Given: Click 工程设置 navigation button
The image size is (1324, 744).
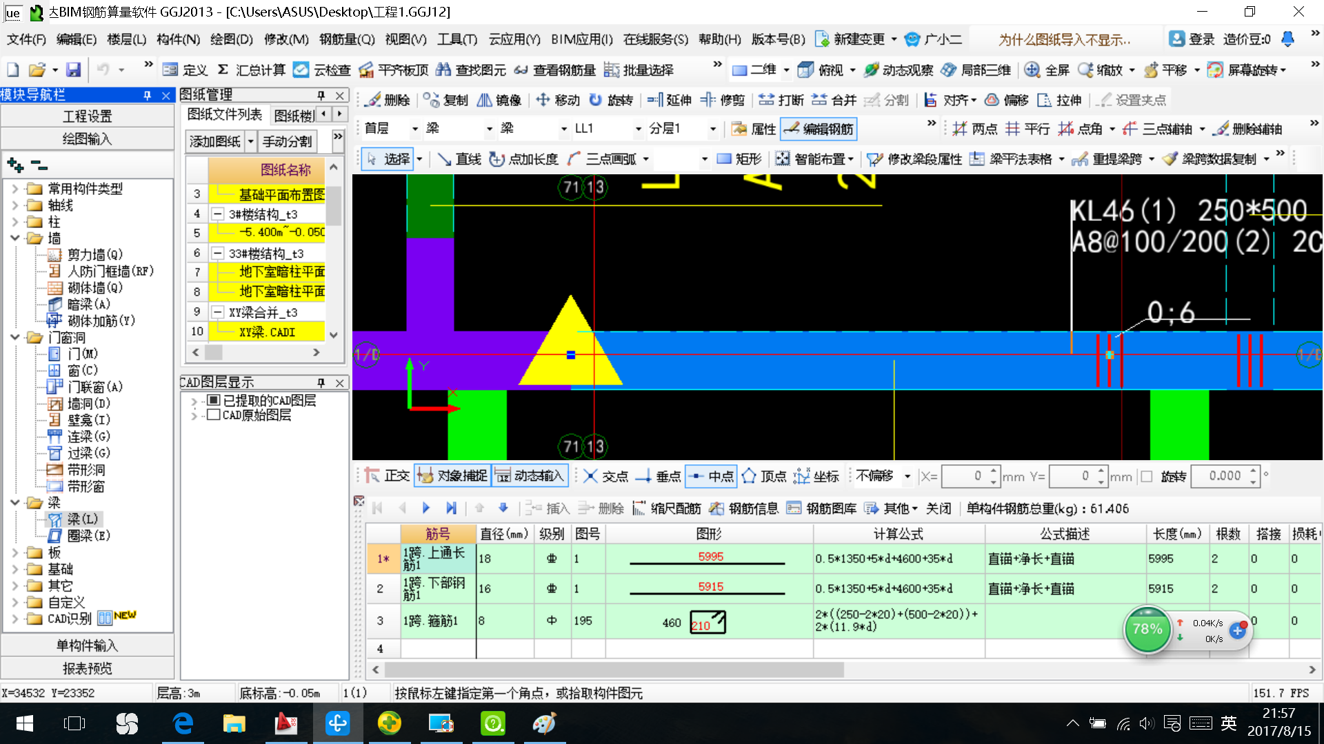Looking at the screenshot, I should (x=87, y=116).
